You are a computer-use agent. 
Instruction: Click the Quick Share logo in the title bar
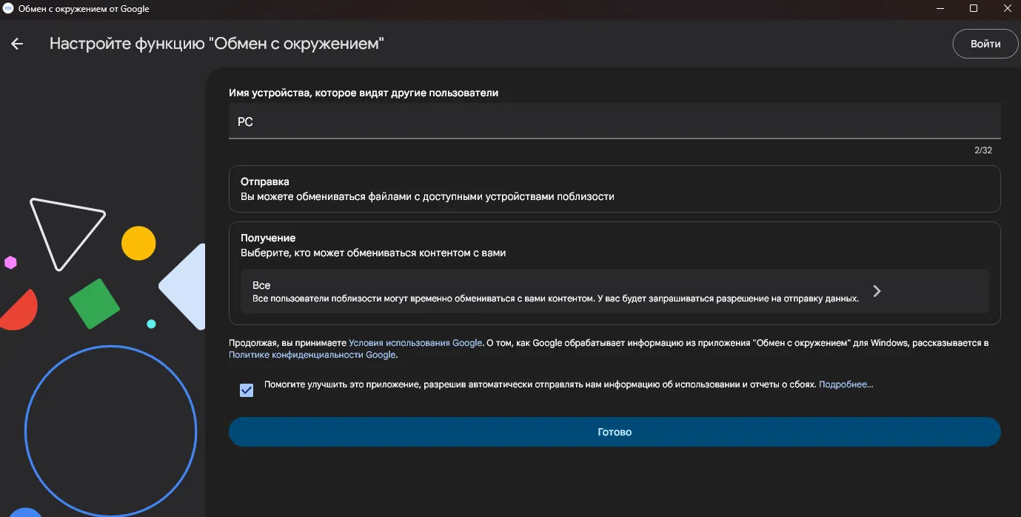tap(8, 9)
